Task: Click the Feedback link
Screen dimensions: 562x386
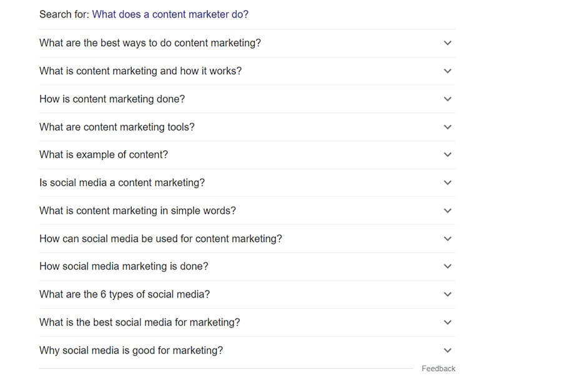Action: pyautogui.click(x=438, y=369)
